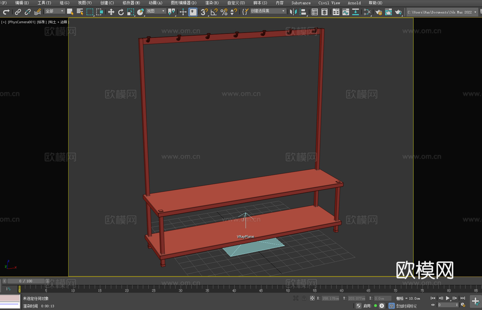
Task: Toggle the Ribbon display icon
Action: click(x=336, y=12)
